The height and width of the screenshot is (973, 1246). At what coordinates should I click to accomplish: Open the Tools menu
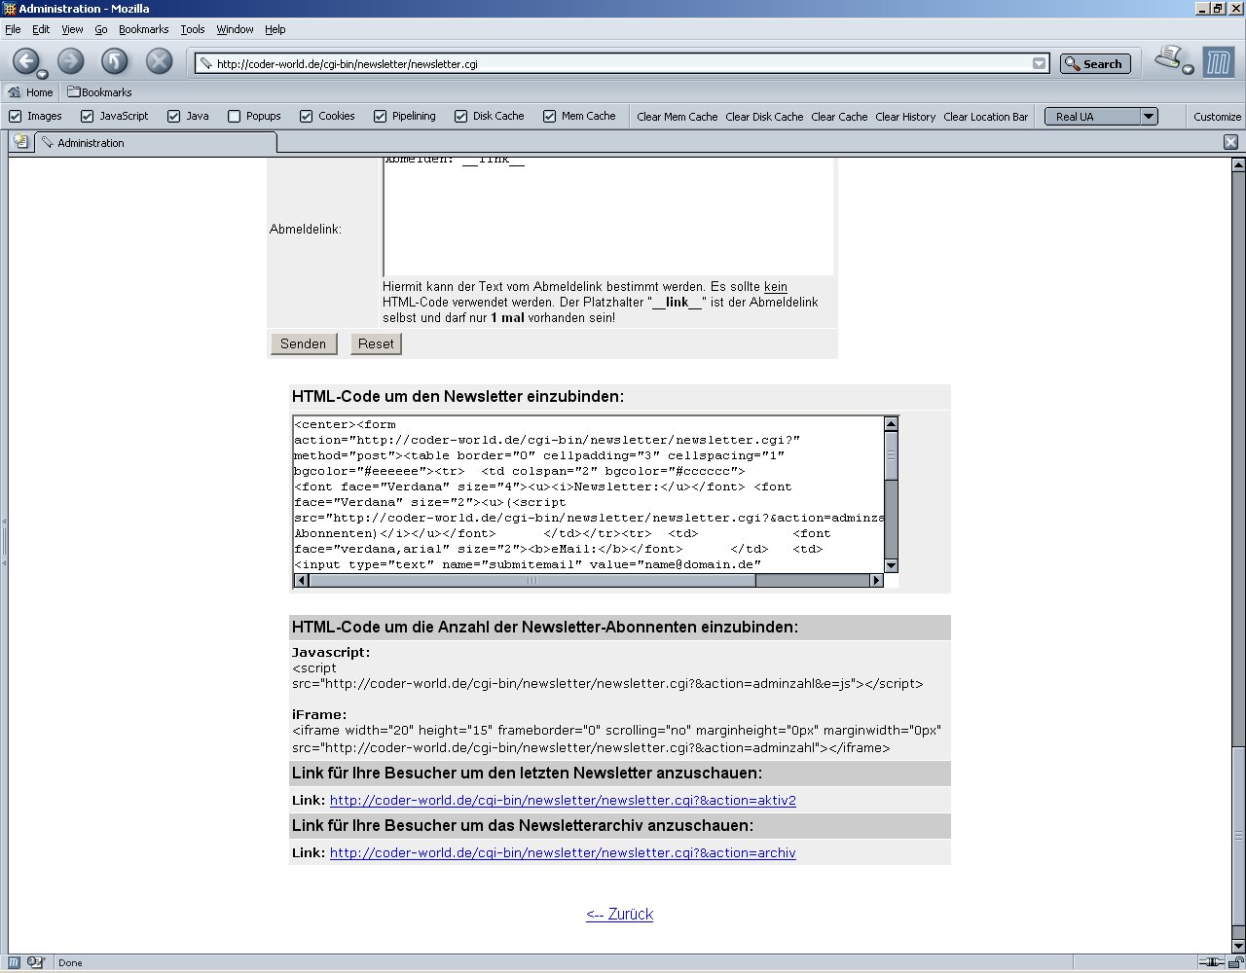[193, 29]
